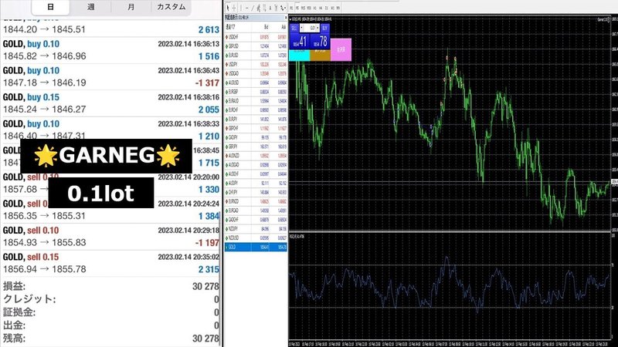Select the cursor arrow tool in toolbar
Viewport: 618px width, 347px height.
point(228,8)
